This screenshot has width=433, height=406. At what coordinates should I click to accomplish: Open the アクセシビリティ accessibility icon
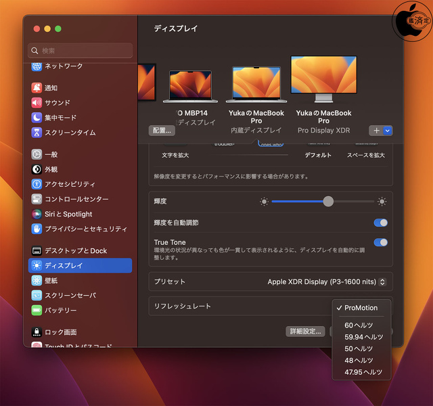pyautogui.click(x=37, y=184)
